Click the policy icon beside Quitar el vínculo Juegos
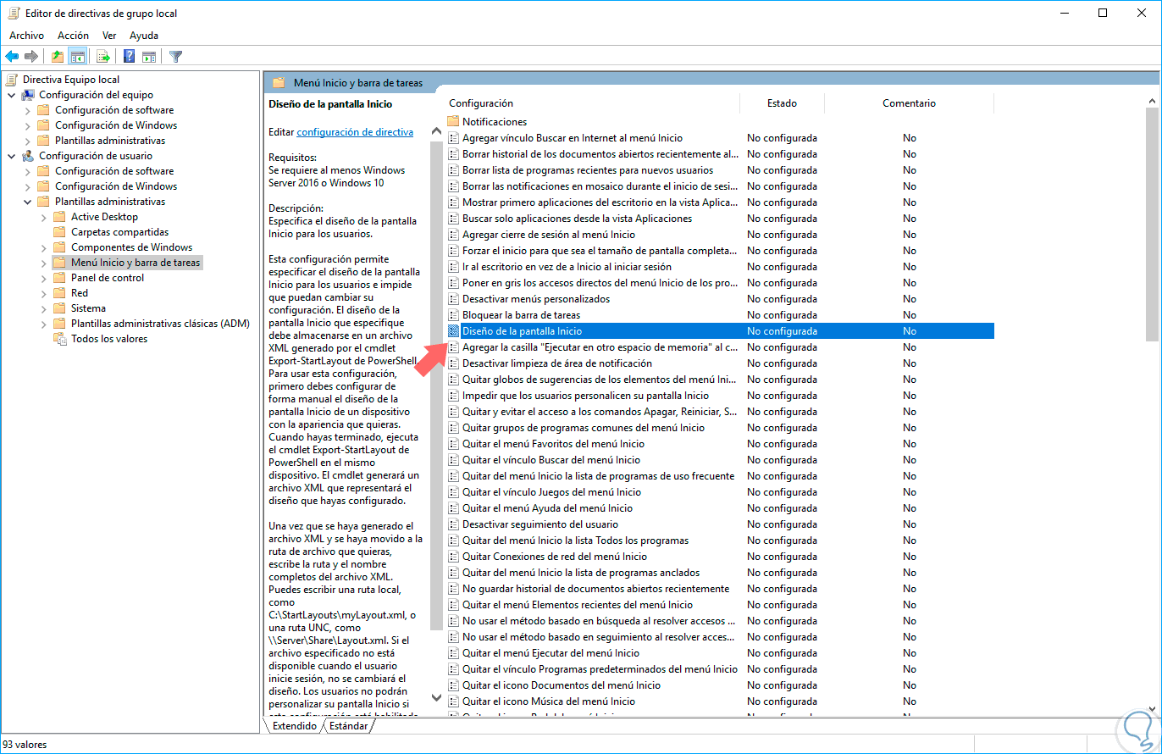 pos(453,492)
